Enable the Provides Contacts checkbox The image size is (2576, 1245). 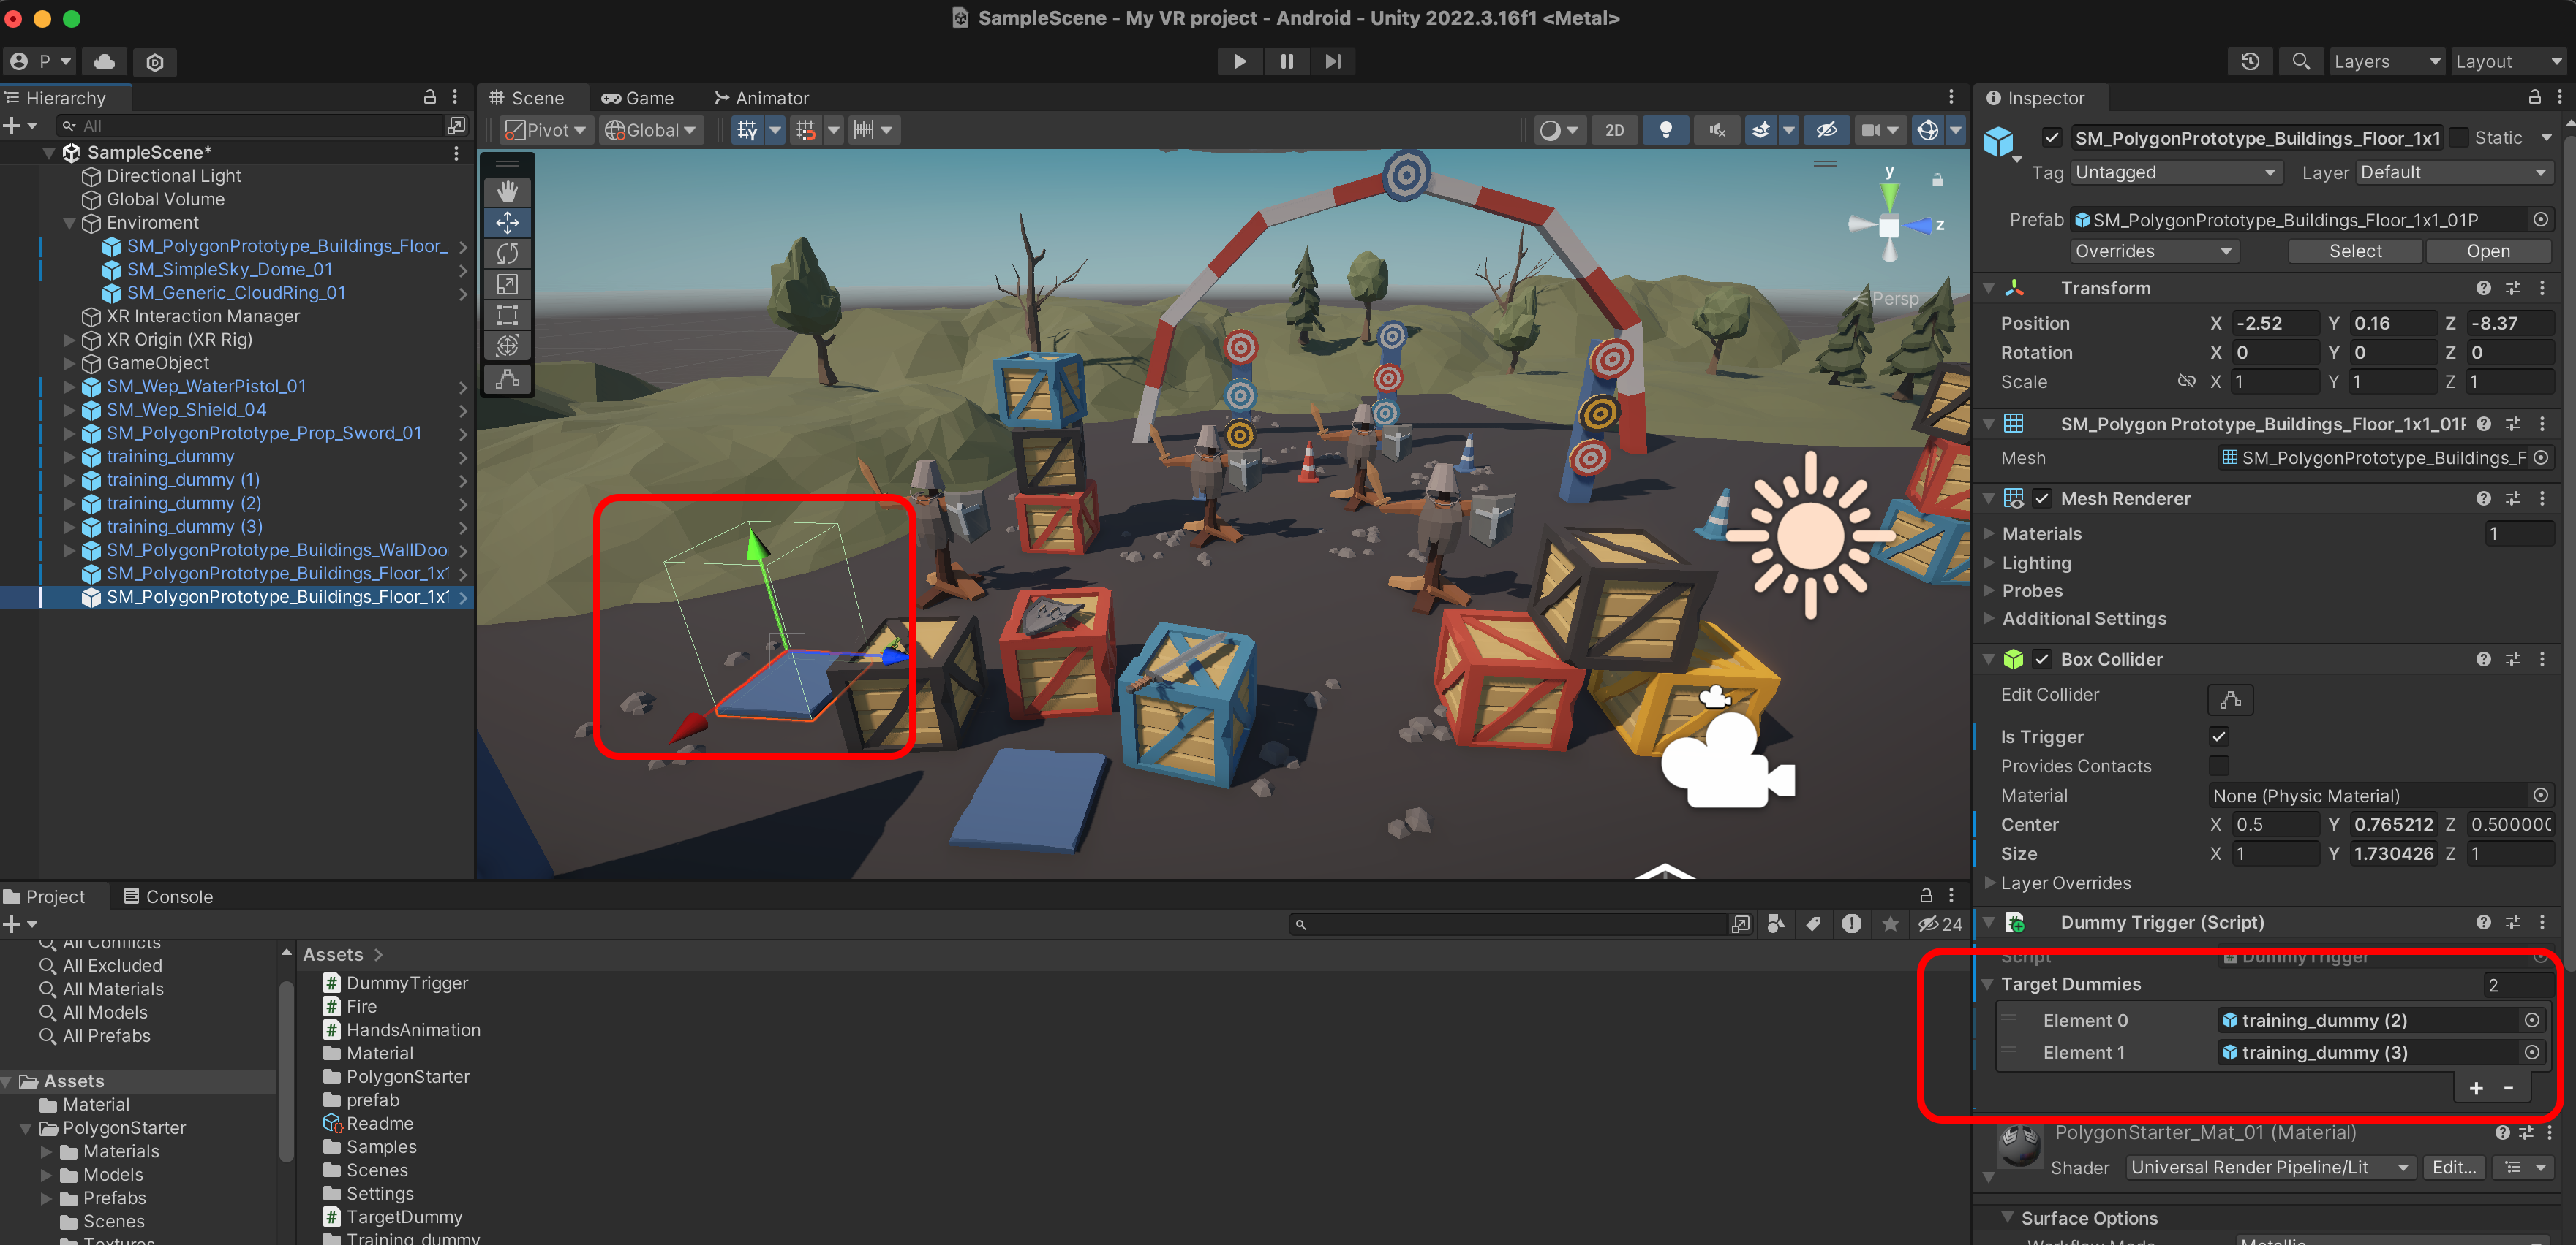(2218, 766)
